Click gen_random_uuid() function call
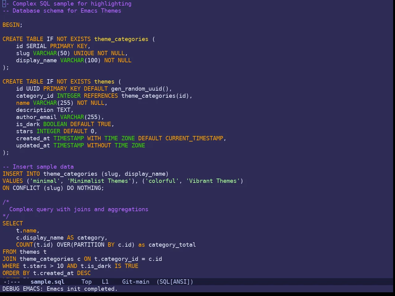395x296 pixels. pyautogui.click(x=140, y=89)
